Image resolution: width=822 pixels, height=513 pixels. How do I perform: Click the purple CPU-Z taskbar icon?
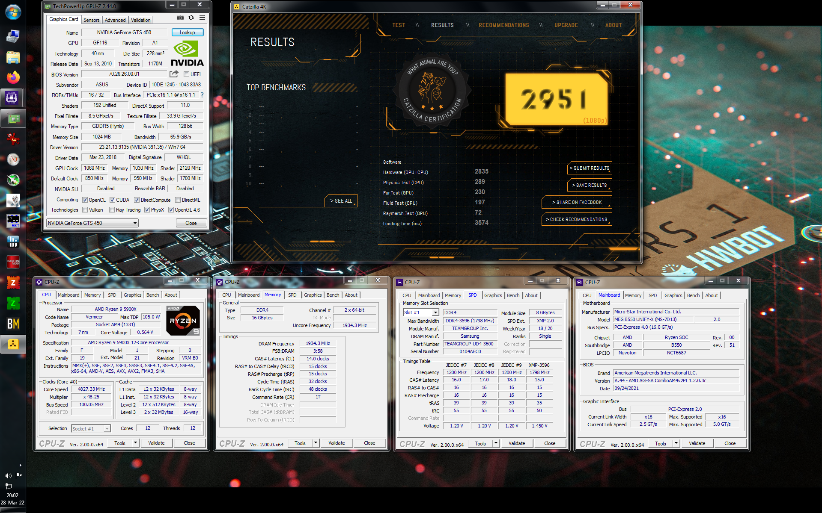12,98
